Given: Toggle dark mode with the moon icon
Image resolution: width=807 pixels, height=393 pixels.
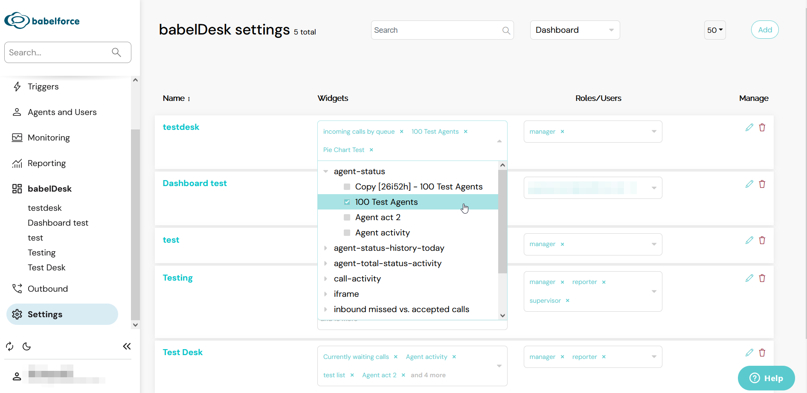Looking at the screenshot, I should point(27,346).
